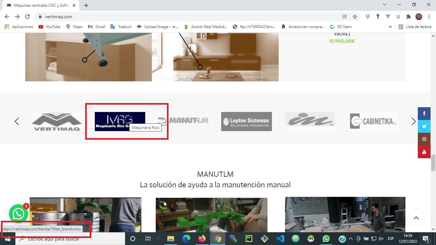Viewport: 436px width, 245px height.
Task: Open the Aplicaciones bookmark
Action: [x=19, y=27]
